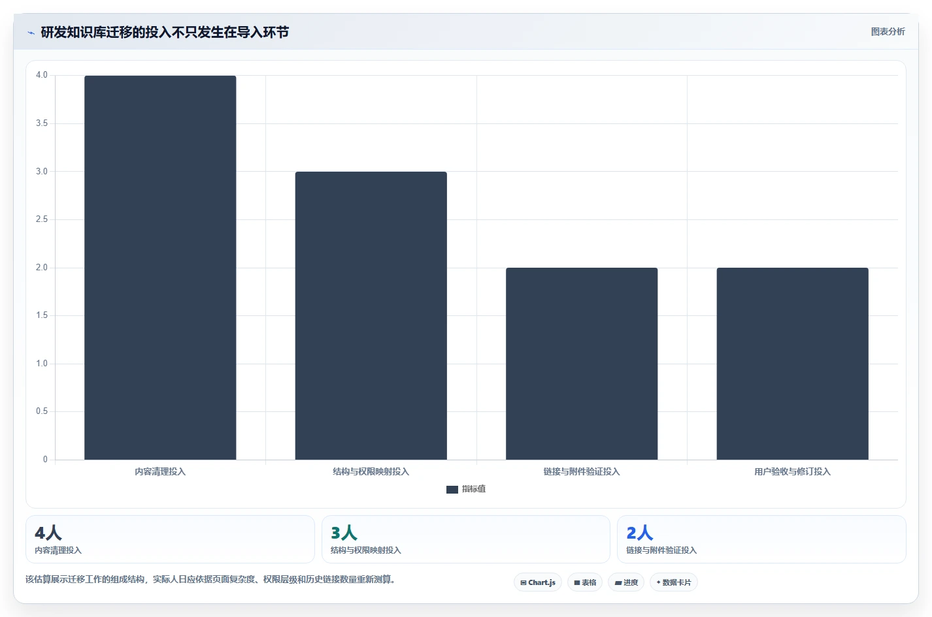Click the 链接与附件验证投入 bar in chart
Viewport: 932px width, 617px height.
point(582,364)
